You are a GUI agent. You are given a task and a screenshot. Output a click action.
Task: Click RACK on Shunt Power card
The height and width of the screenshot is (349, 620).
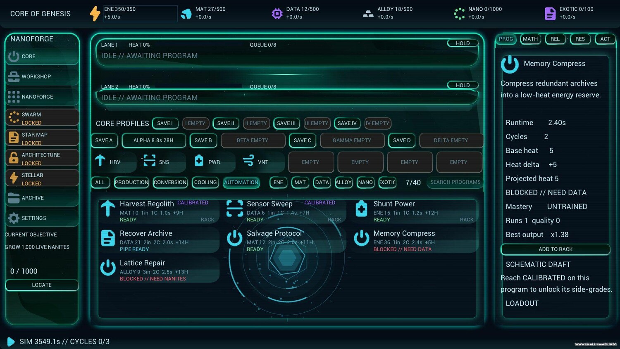467,220
